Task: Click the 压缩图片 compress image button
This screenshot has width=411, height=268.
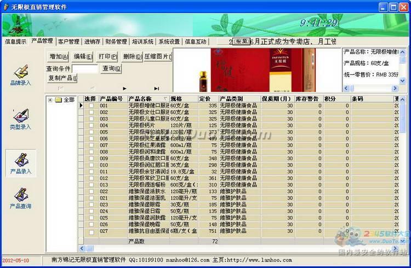Action: tap(157, 56)
